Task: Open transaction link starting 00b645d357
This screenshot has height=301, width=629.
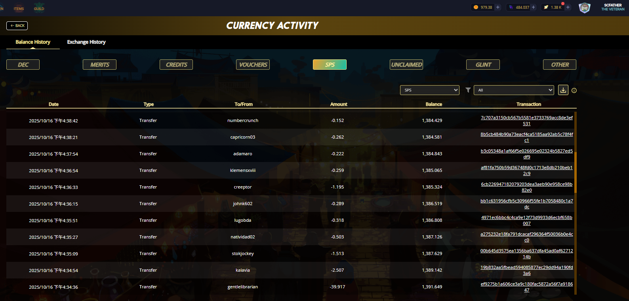Action: coord(527,253)
